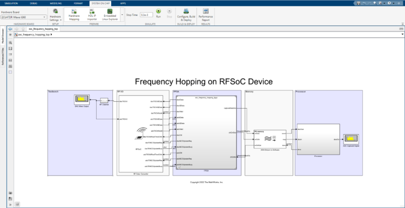Image resolution: width=405 pixels, height=208 pixels.
Task: Select the soc_frequency_hopping_top model tab
Action: click(44, 29)
